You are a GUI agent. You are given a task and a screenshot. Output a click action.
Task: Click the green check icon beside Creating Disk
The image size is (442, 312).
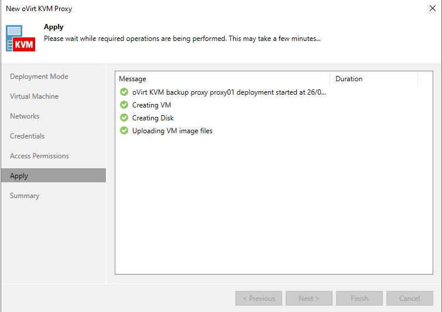tap(124, 118)
